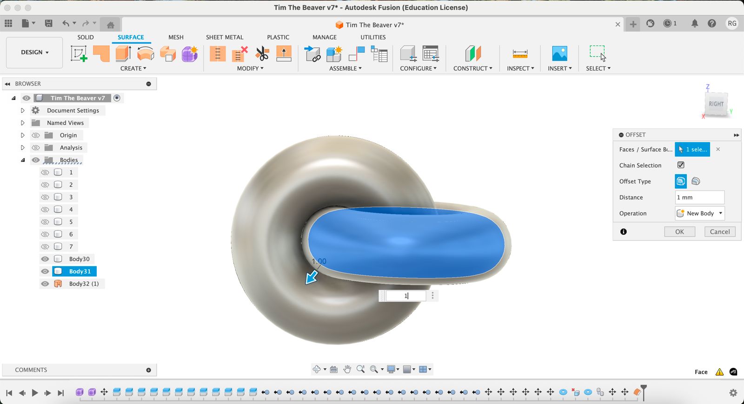The image size is (744, 404).
Task: Click the Save icon in top toolbar
Action: pyautogui.click(x=48, y=23)
